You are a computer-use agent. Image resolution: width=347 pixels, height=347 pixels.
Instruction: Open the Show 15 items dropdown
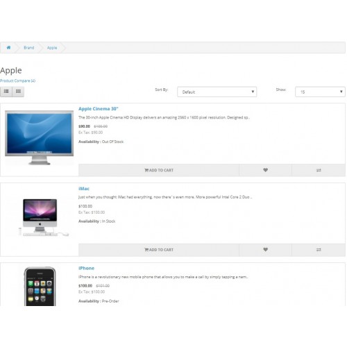tap(320, 92)
